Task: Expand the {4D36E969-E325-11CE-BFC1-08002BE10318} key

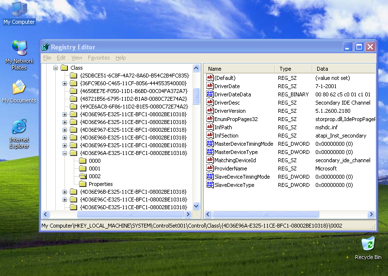Action: click(x=65, y=145)
